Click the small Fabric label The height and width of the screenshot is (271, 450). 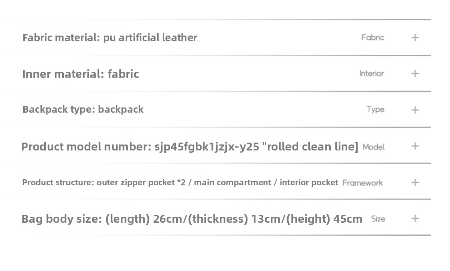pos(373,37)
